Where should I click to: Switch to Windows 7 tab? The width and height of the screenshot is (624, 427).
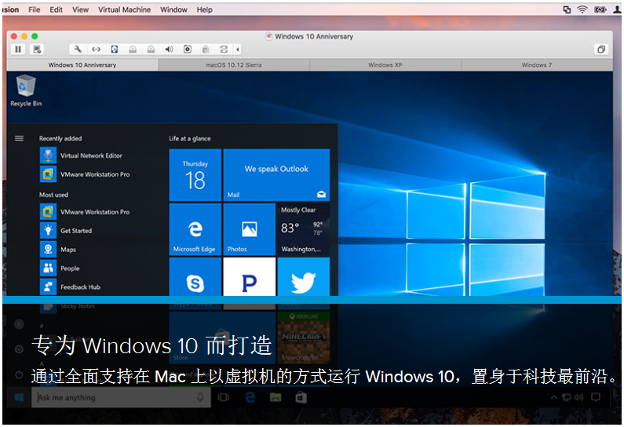coord(537,65)
